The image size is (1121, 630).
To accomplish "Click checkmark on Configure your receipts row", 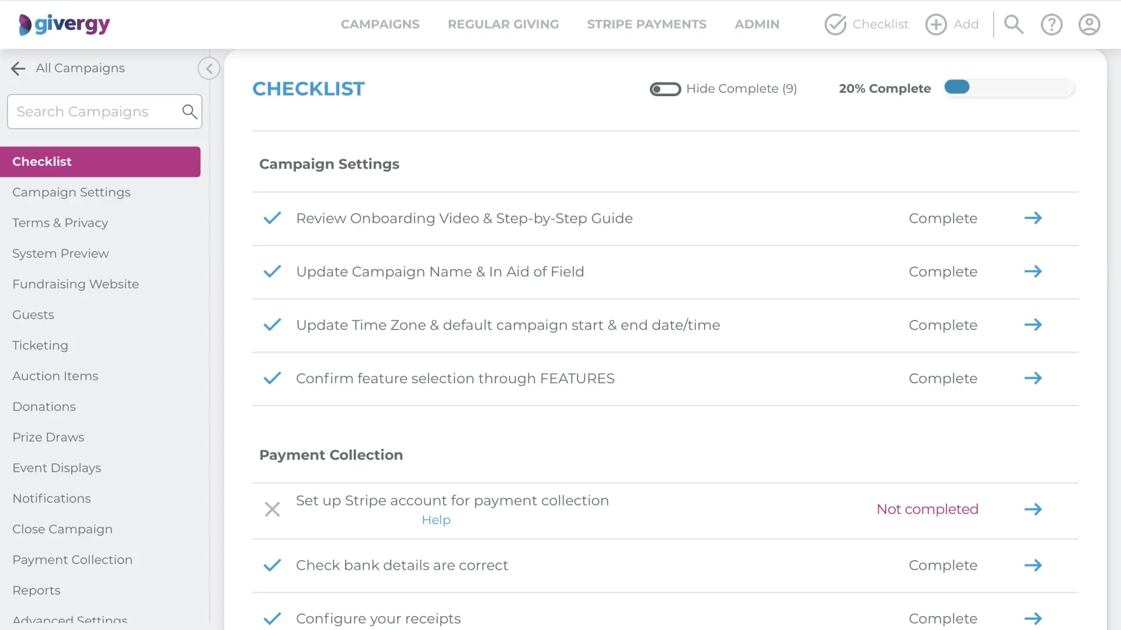I will (x=272, y=618).
